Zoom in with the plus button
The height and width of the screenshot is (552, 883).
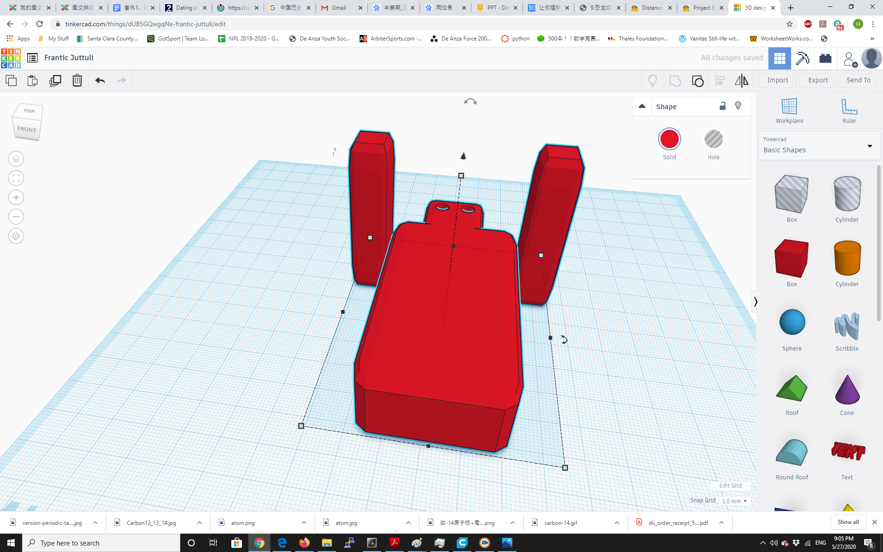(16, 197)
